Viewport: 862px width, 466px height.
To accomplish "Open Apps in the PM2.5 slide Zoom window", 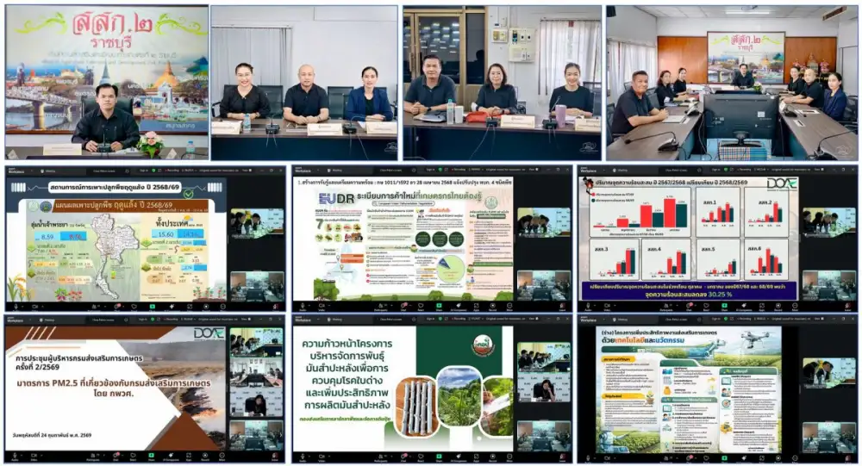I will click(189, 457).
